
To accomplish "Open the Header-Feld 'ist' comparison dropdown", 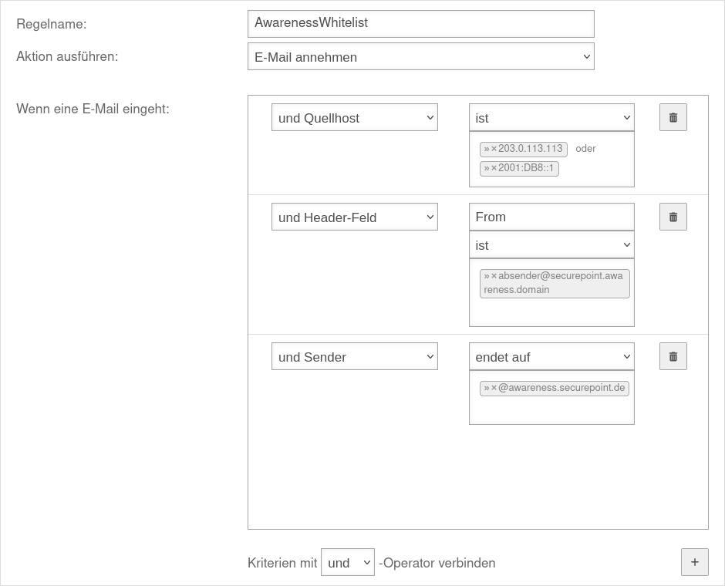I will 551,244.
